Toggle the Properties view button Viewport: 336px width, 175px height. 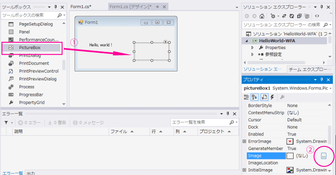(x=264, y=97)
